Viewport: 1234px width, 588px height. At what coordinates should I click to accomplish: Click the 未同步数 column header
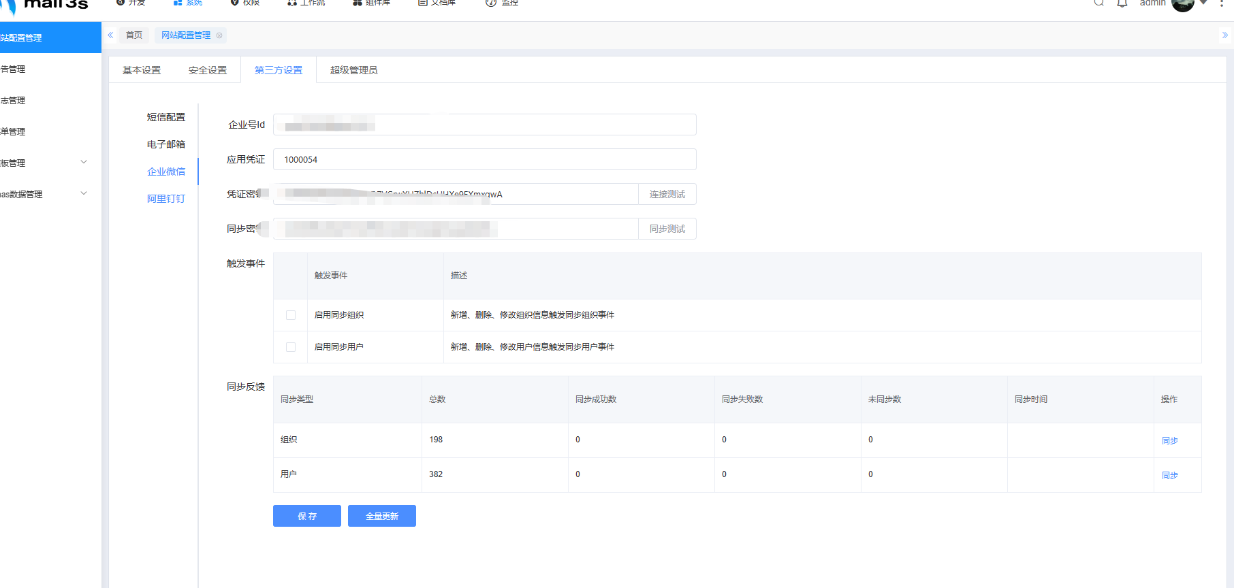[934, 399]
